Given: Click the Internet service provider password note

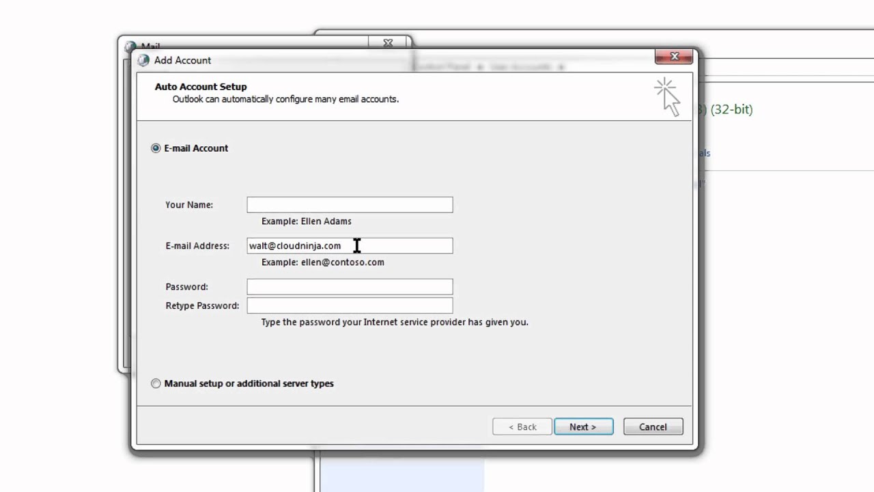Looking at the screenshot, I should (x=395, y=322).
